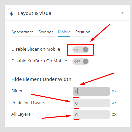Click the Disable KenBurn On Mobile label
Viewport: 132px width, 132px height.
point(39,61)
